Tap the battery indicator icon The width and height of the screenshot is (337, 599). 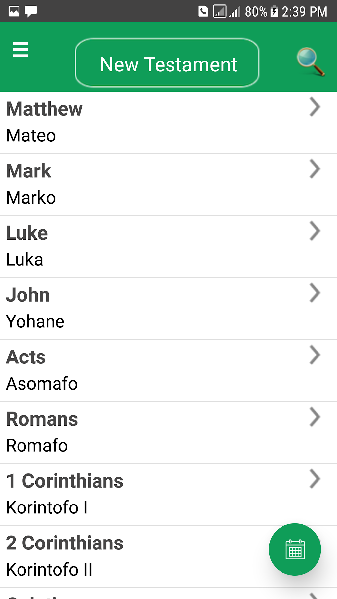[274, 11]
